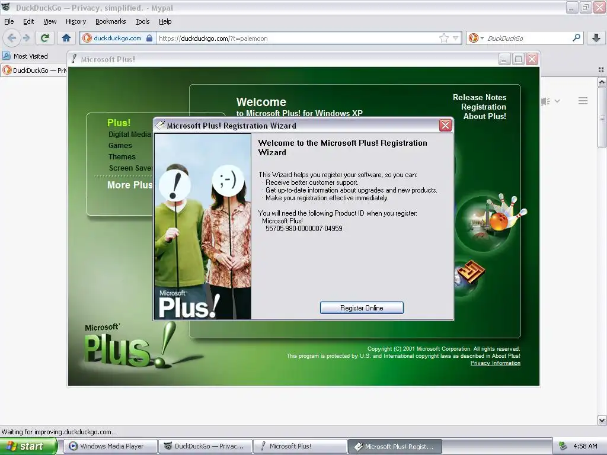Expand the chevron next to megaphone icon
The width and height of the screenshot is (607, 455).
[557, 101]
